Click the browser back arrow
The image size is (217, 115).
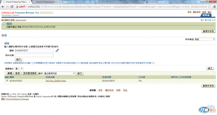3,6
